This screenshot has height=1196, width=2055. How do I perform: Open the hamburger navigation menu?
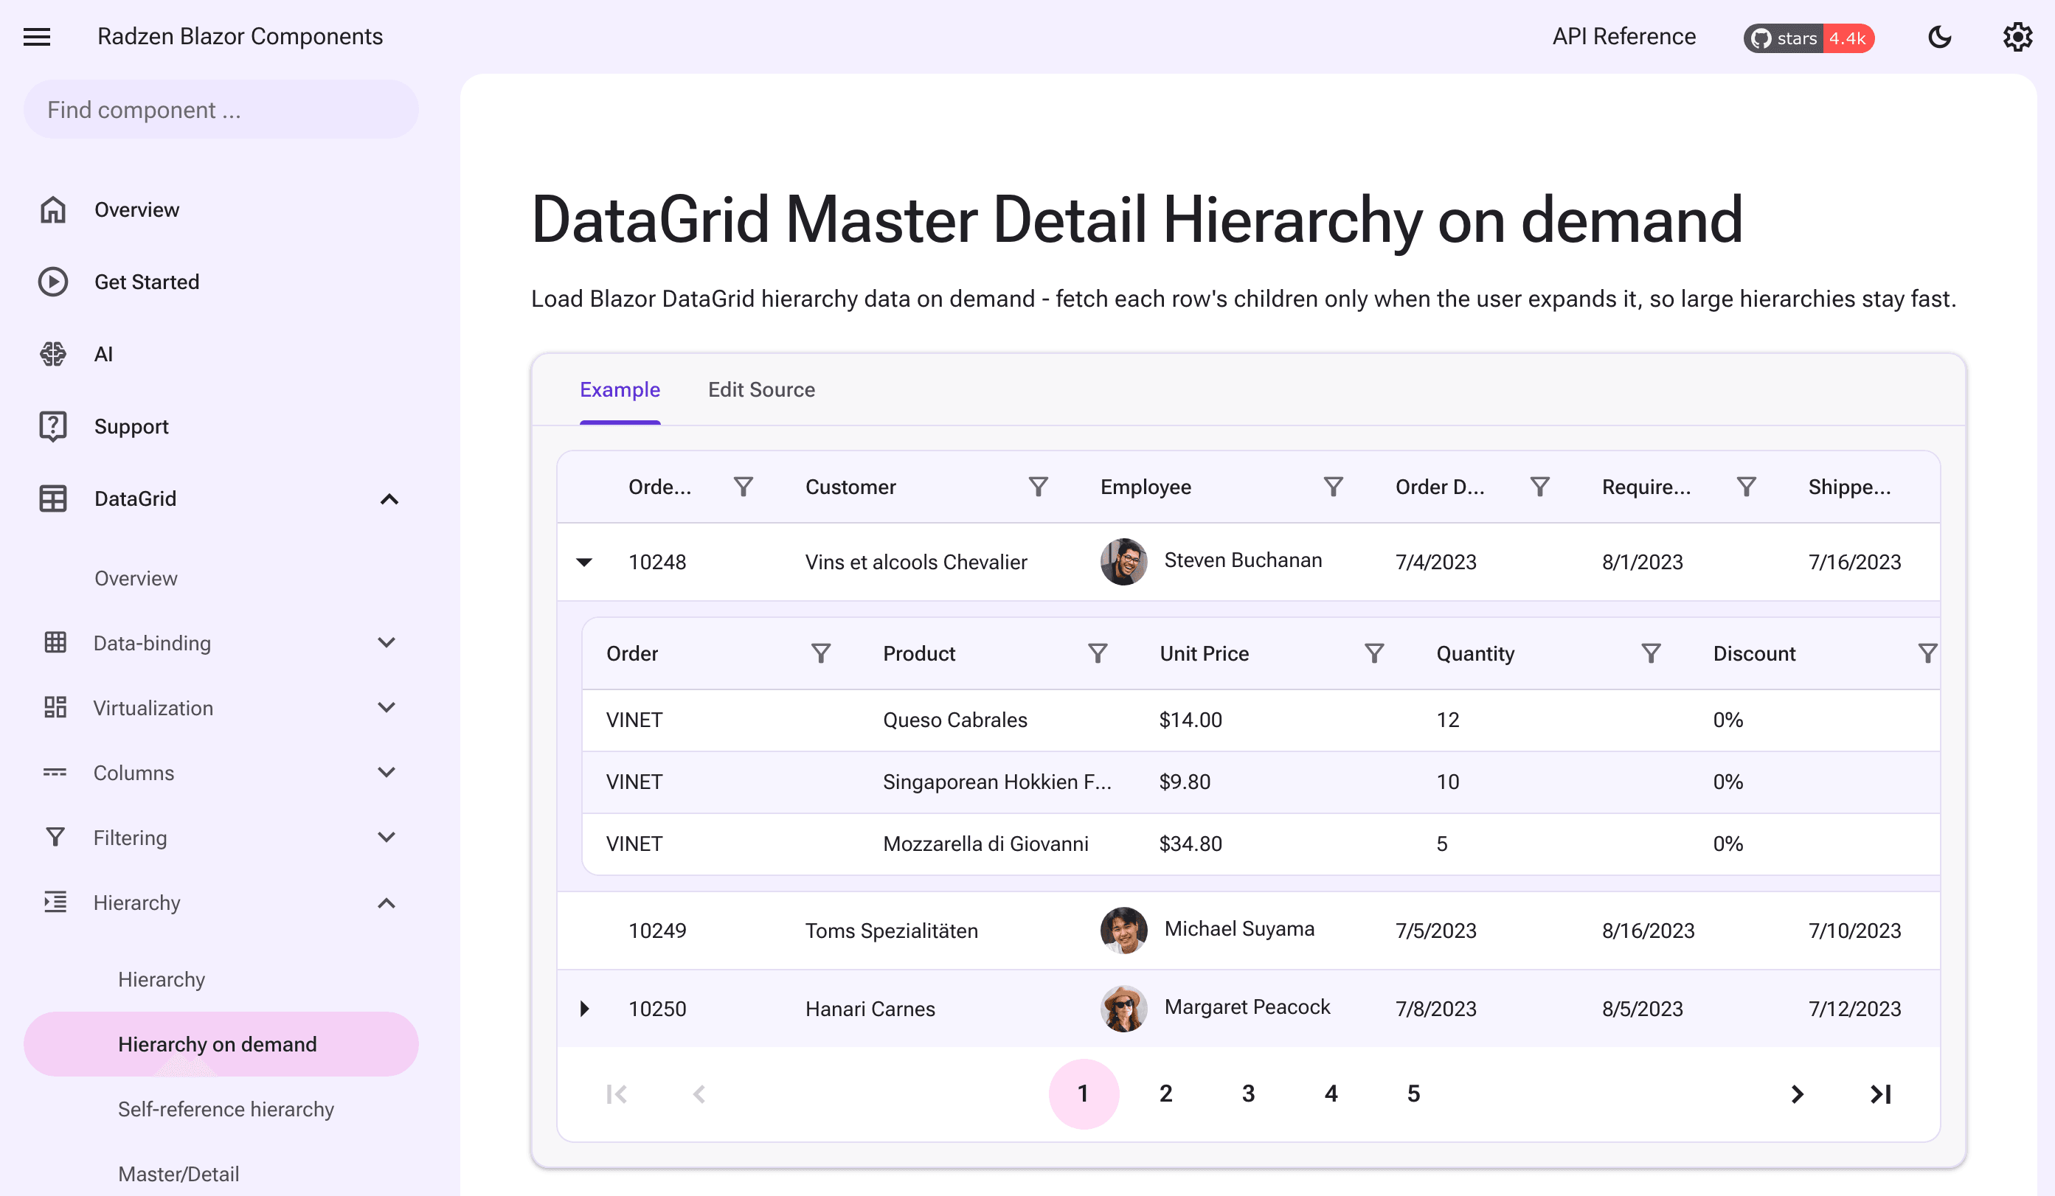pyautogui.click(x=37, y=37)
